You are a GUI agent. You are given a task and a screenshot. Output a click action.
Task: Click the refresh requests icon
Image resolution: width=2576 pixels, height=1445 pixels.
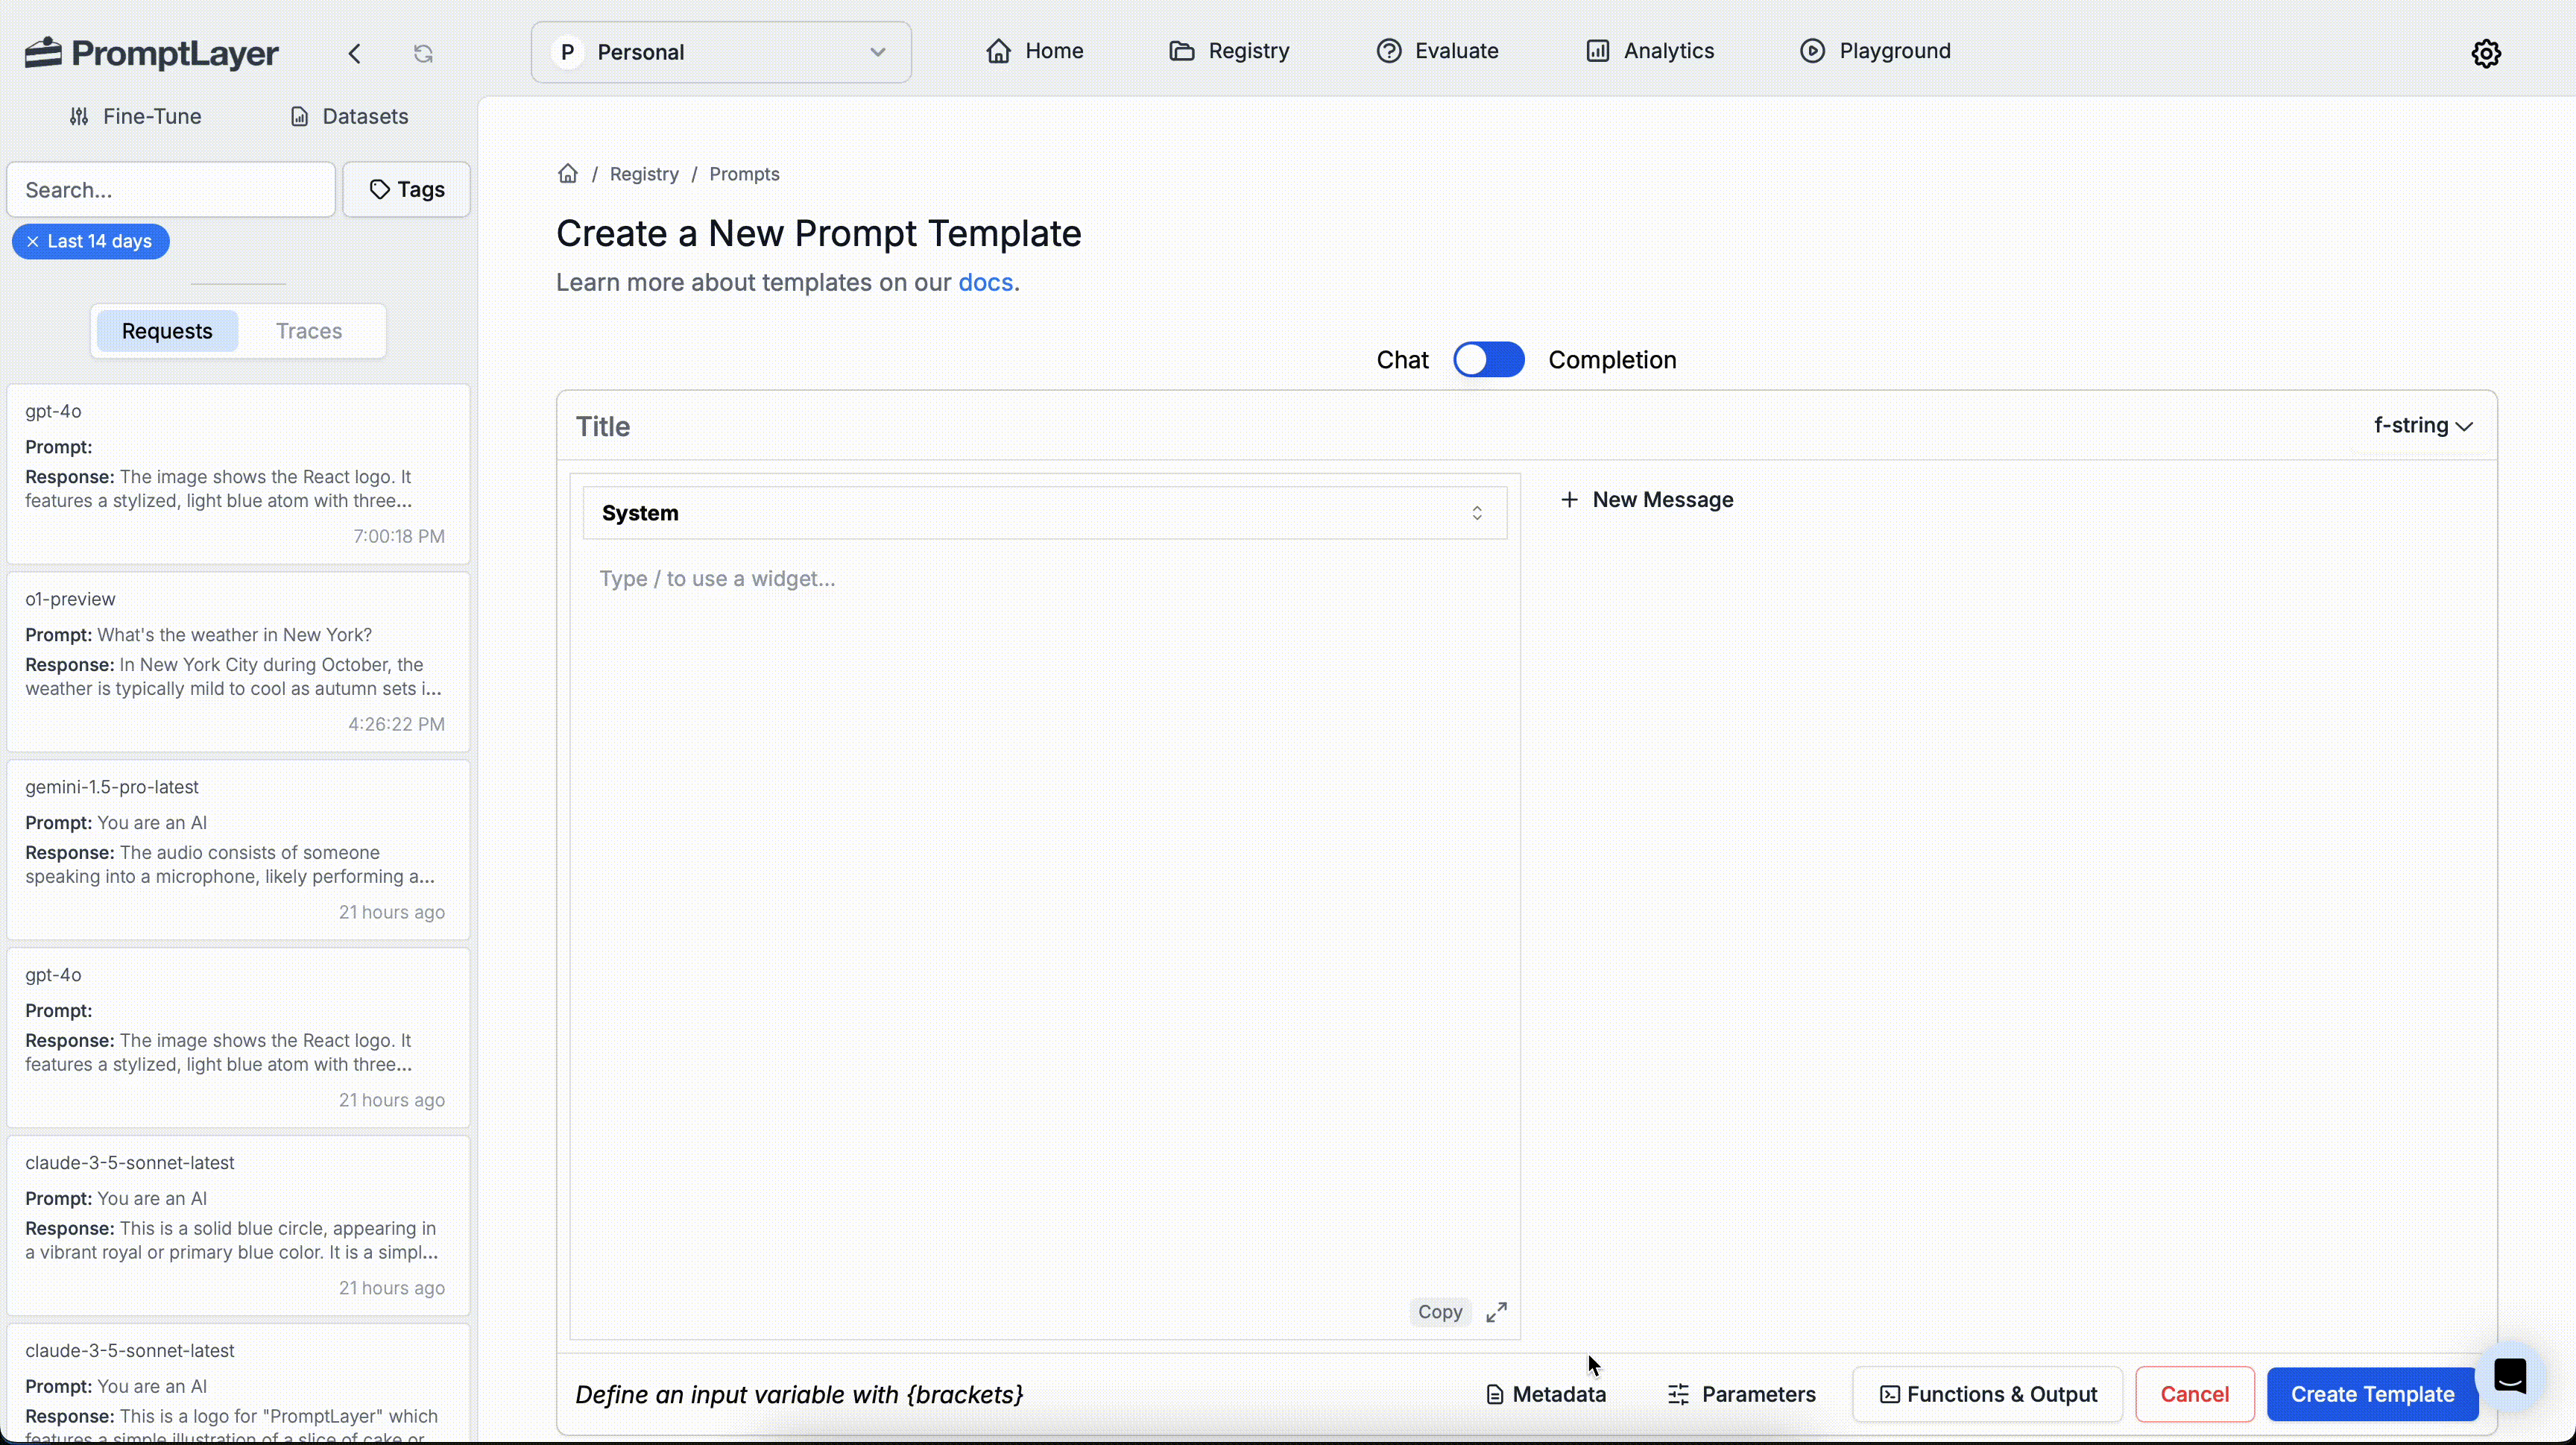(x=423, y=53)
